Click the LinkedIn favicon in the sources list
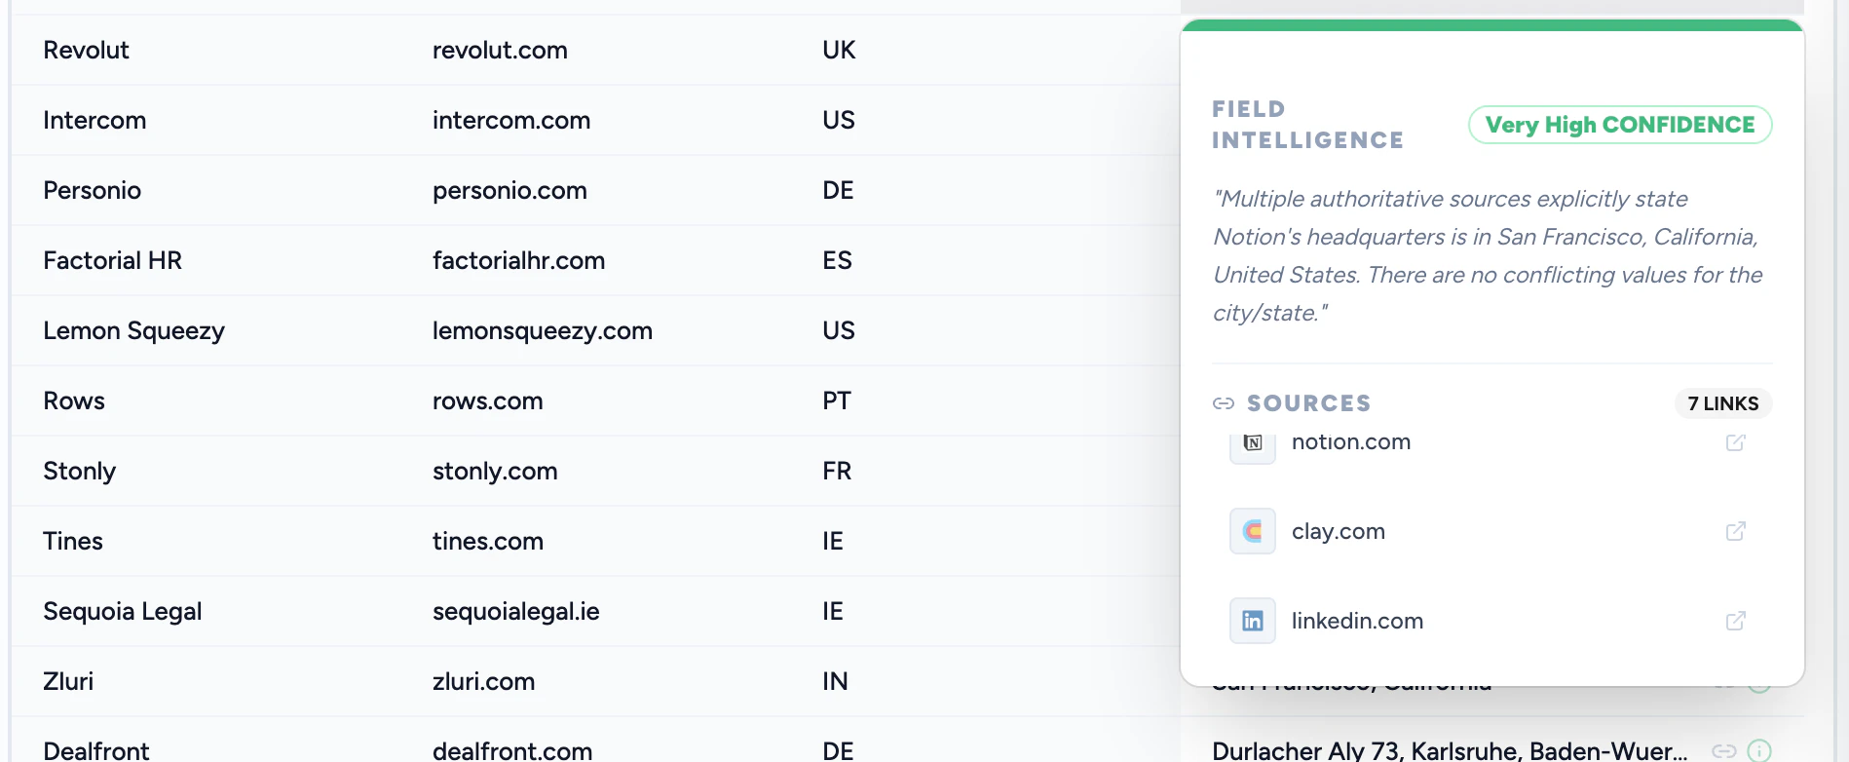This screenshot has width=1849, height=762. (1252, 621)
